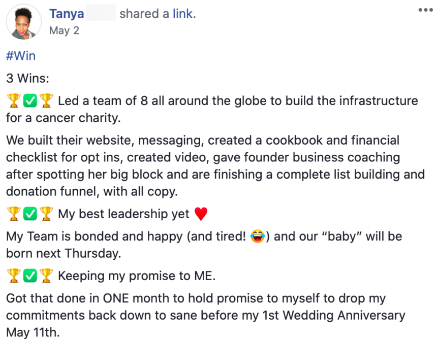This screenshot has width=437, height=342.
Task: Click the second trophy after the first checkmark
Action: [46, 100]
